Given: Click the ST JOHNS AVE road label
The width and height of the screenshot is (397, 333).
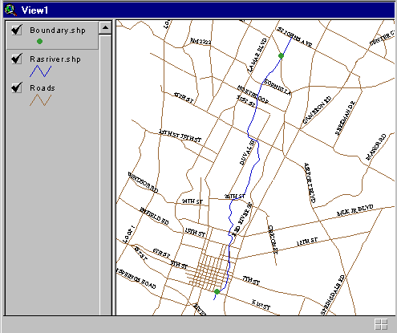Looking at the screenshot, I should pos(294,37).
